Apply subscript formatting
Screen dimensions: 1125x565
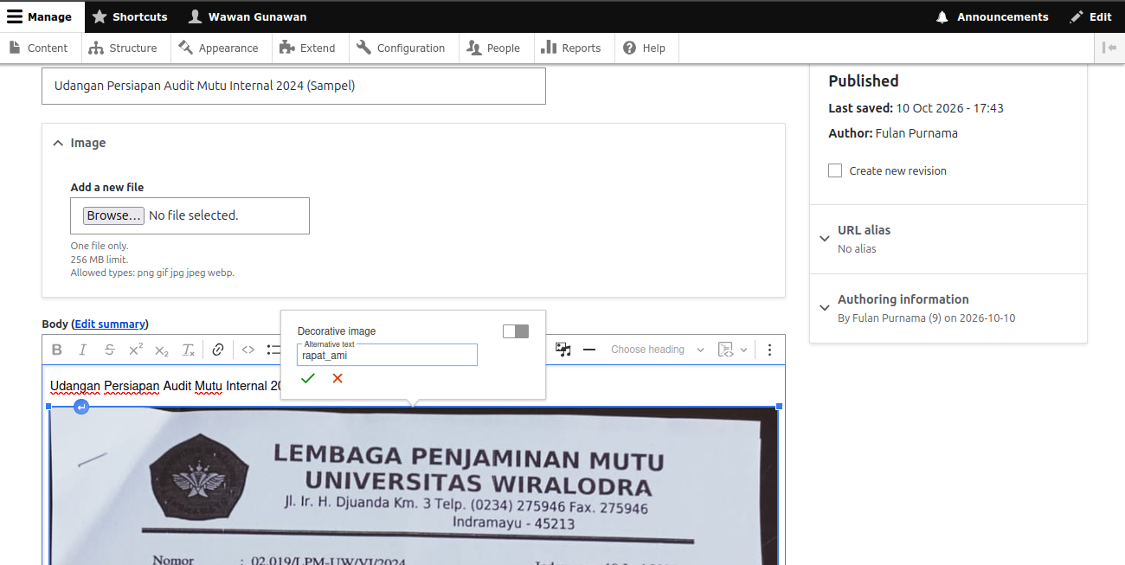pyautogui.click(x=162, y=350)
